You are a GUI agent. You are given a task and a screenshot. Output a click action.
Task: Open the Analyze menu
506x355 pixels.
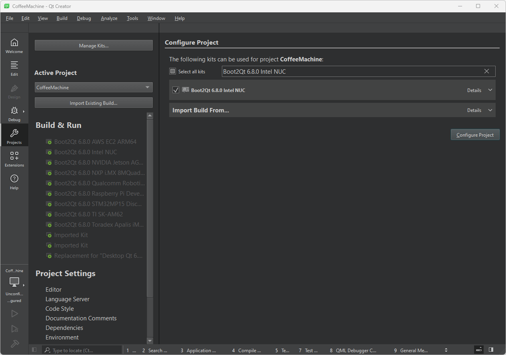pyautogui.click(x=109, y=18)
